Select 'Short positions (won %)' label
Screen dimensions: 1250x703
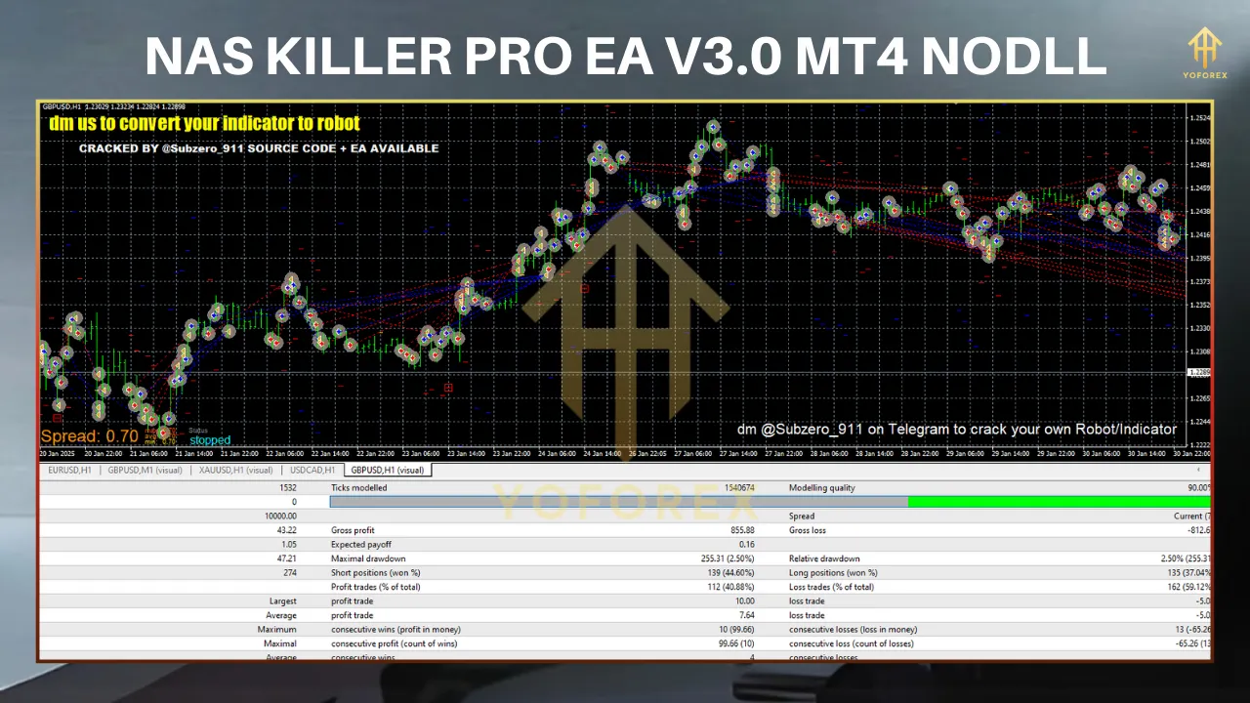[376, 572]
